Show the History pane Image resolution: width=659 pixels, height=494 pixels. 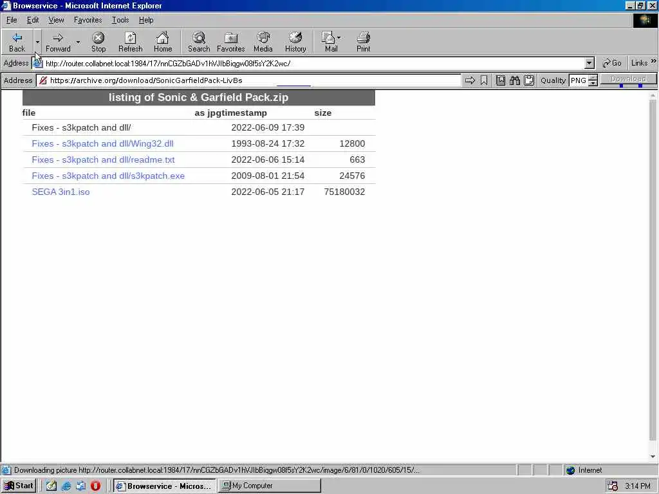click(295, 42)
